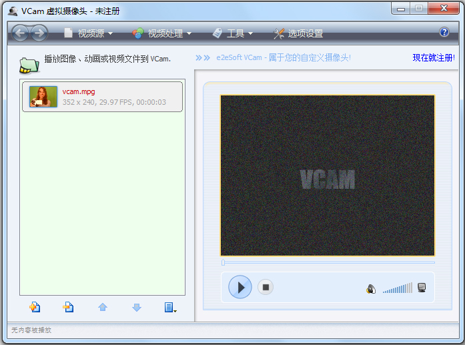This screenshot has height=345, width=465.
Task: Click the video seek bar
Action: tap(328, 262)
